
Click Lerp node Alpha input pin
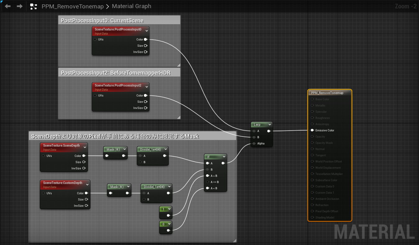click(254, 144)
